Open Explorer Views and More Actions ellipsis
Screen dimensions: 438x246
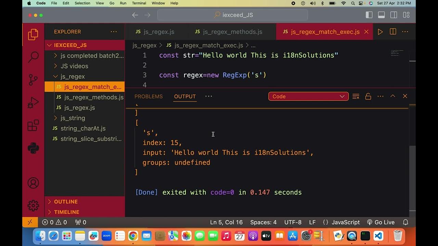tap(114, 32)
